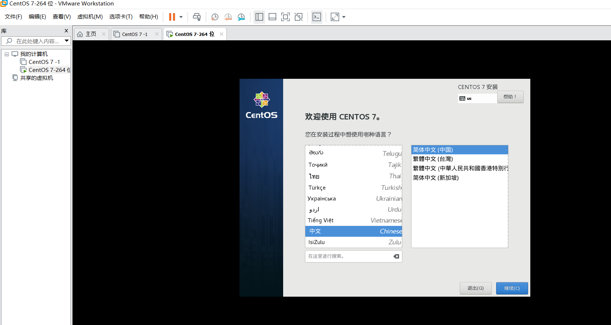Select Türkçe Turkish language
The height and width of the screenshot is (325, 611).
[354, 188]
